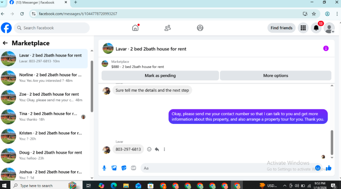Open the Joshua conversation
This screenshot has height=189, width=341.
coord(44,174)
